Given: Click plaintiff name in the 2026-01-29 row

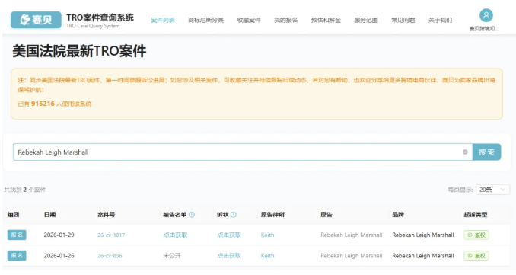Looking at the screenshot, I should point(352,235).
